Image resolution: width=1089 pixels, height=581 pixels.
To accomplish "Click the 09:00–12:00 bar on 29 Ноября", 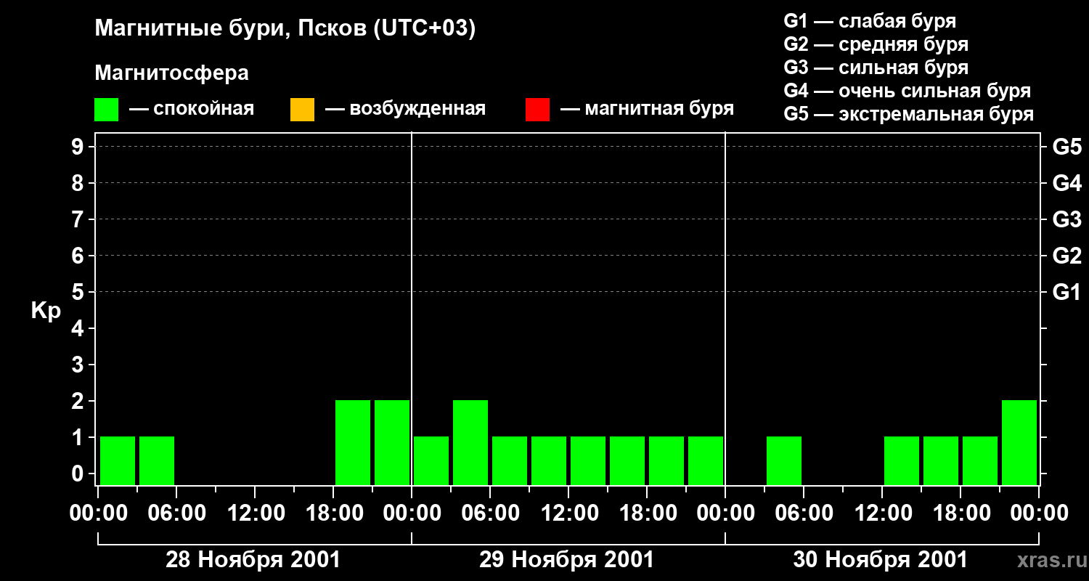I will [x=549, y=460].
